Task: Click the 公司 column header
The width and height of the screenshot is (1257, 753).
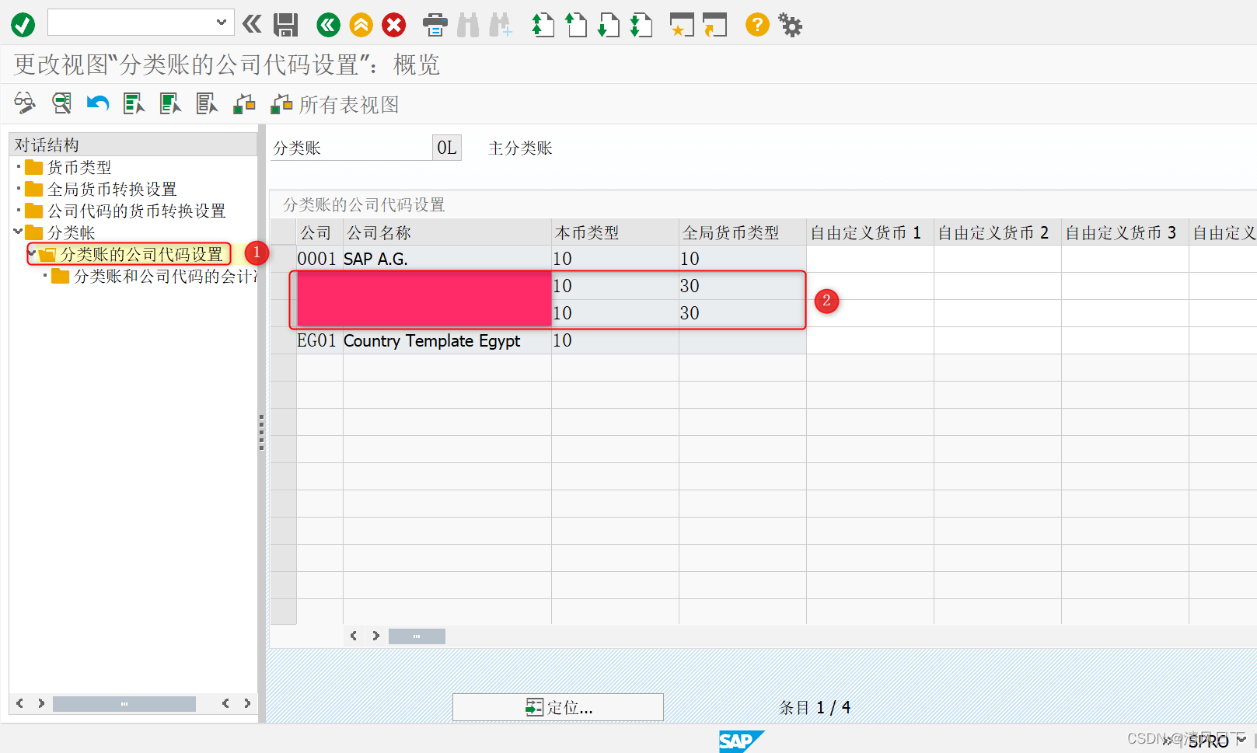Action: click(x=319, y=232)
